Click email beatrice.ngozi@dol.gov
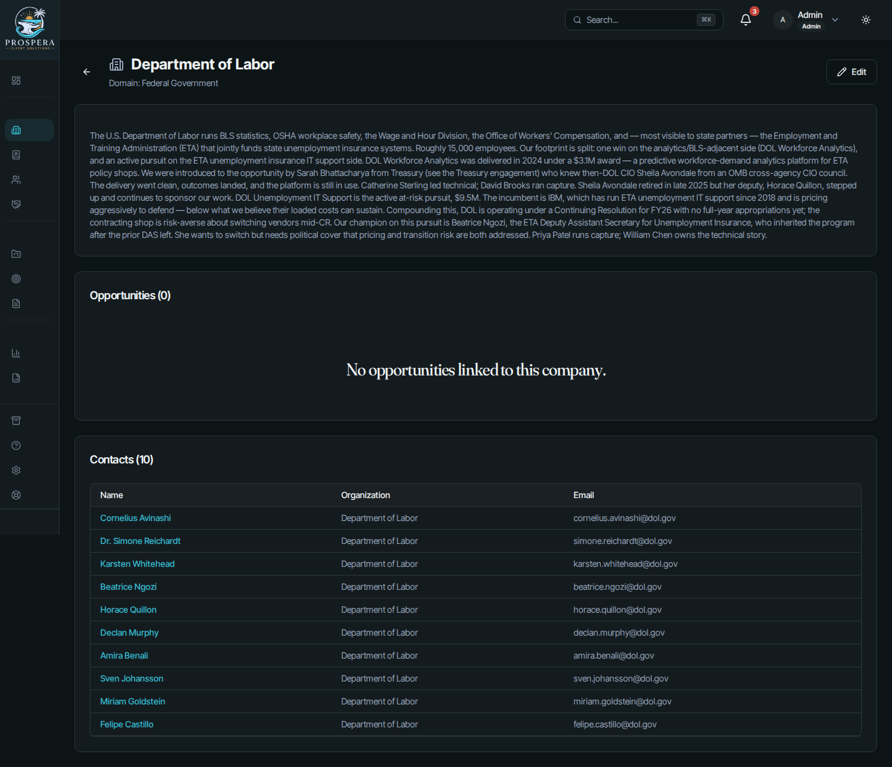 click(x=618, y=587)
